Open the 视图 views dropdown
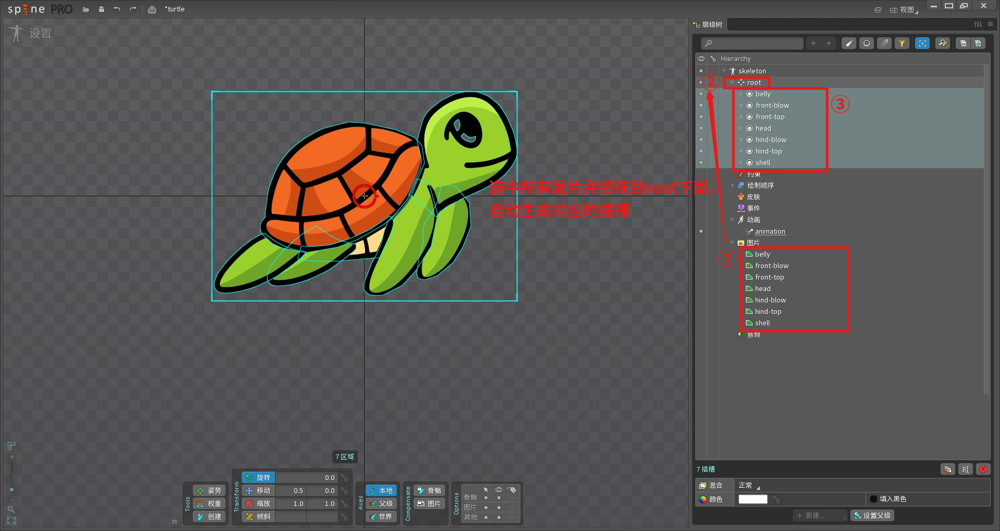The height and width of the screenshot is (531, 1000). click(x=904, y=9)
